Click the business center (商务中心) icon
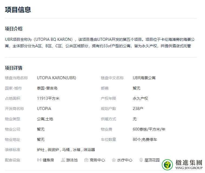Viewport: 205px width, 173px height. click(86, 160)
